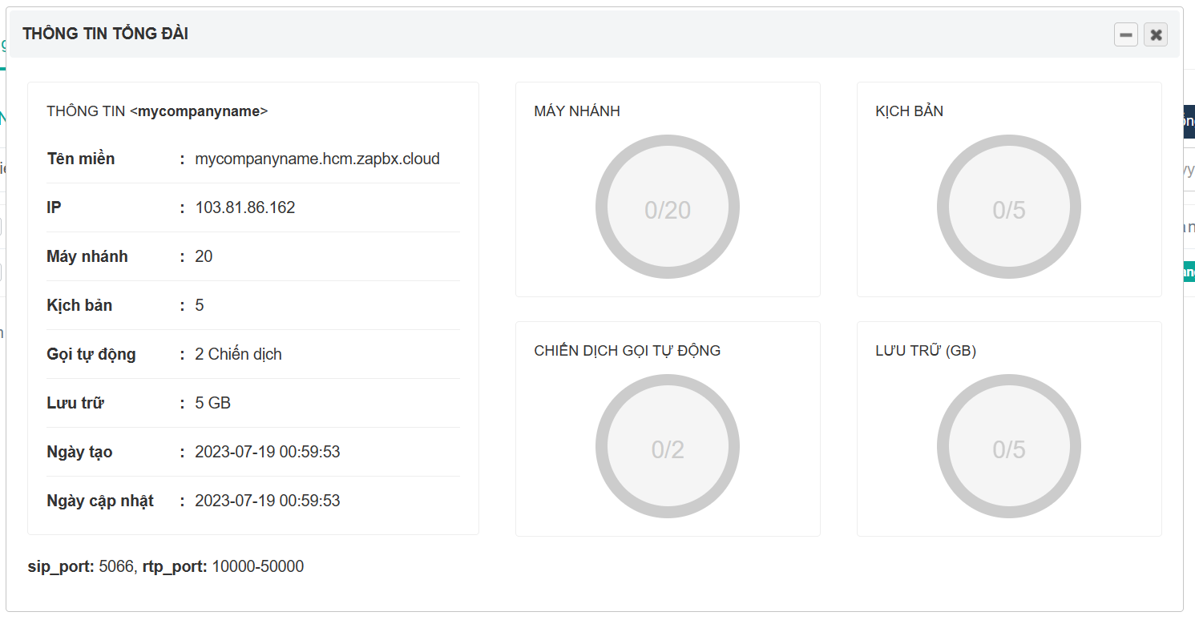
Task: Click the Lưu trữ value 5 GB
Action: tap(212, 403)
